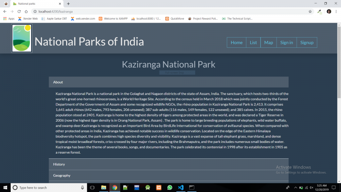Viewport: 341px width, 192px height.
Task: Expand the History accordion section
Action: tap(168, 164)
